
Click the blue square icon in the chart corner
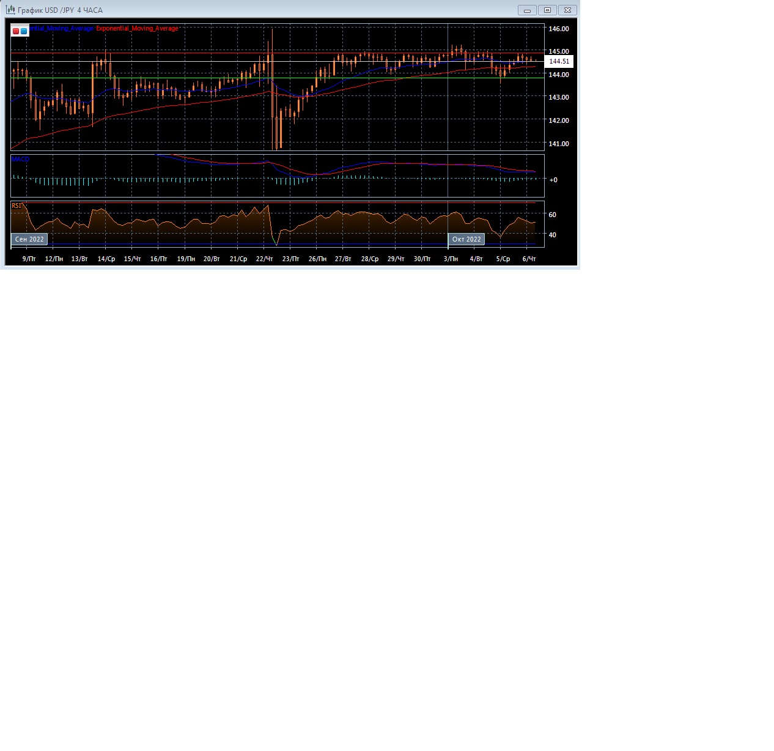pos(24,31)
